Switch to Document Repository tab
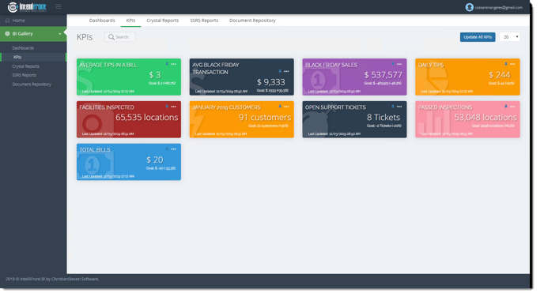The width and height of the screenshot is (544, 293). coord(252,21)
